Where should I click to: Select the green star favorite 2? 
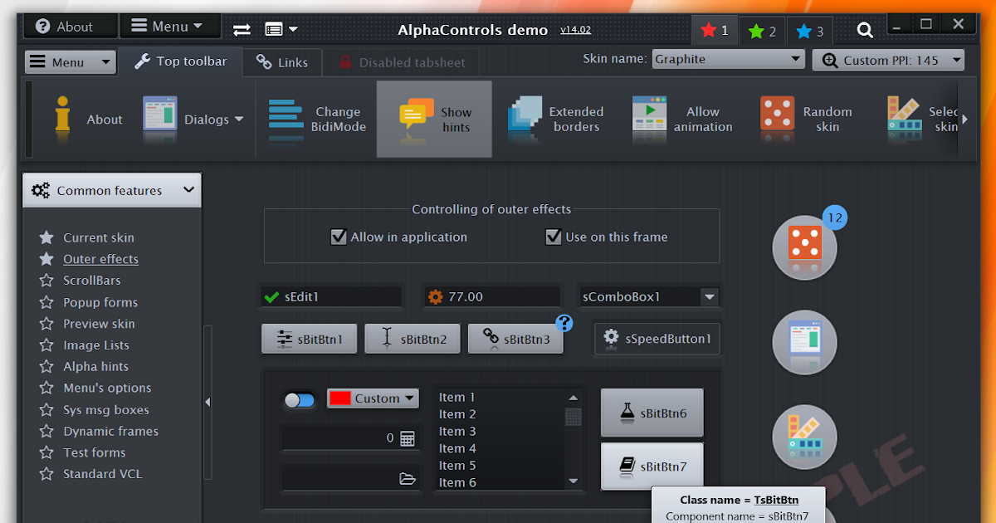763,32
